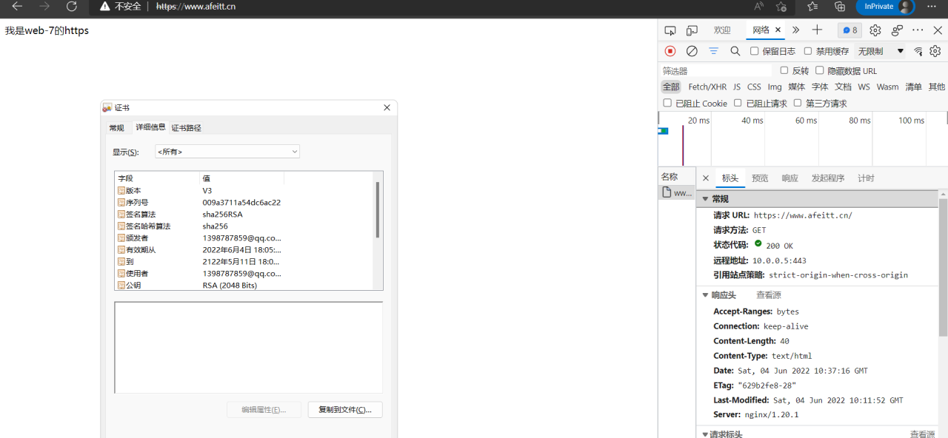Toggle device emulation mode
Screen dimensions: 948x438
pos(692,30)
